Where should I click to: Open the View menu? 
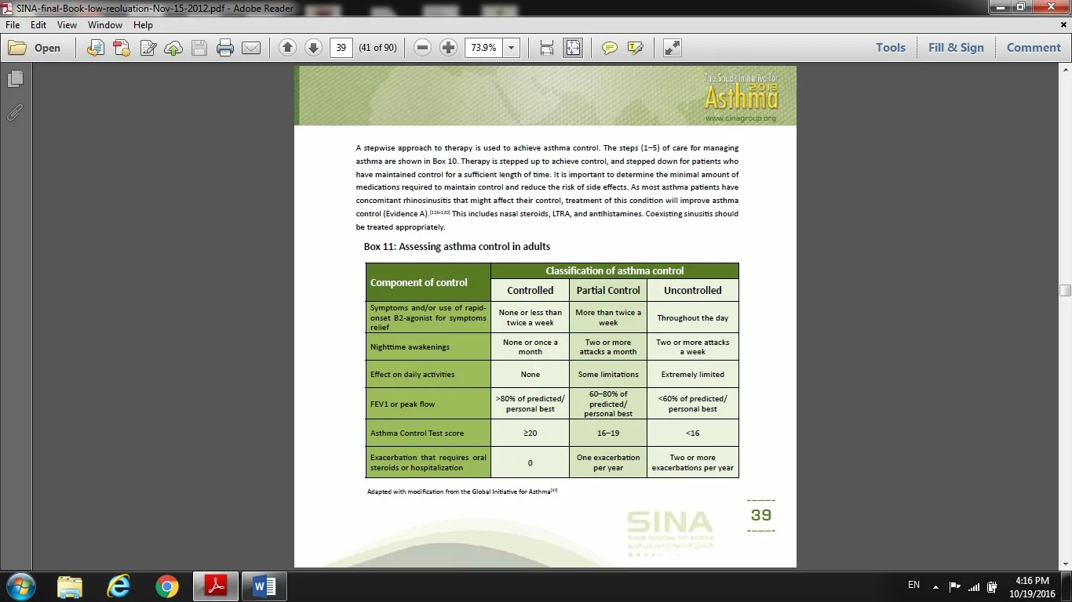pyautogui.click(x=67, y=25)
